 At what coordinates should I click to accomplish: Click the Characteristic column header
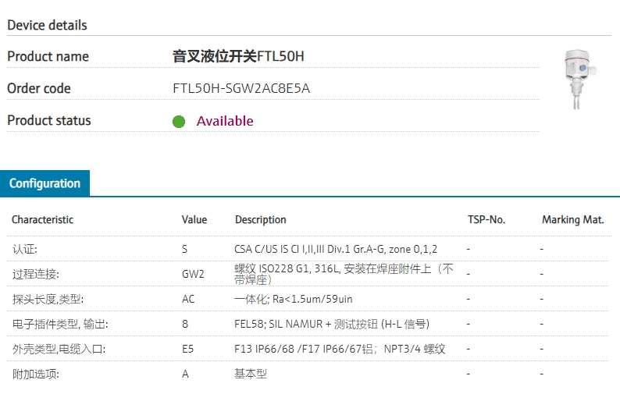42,220
